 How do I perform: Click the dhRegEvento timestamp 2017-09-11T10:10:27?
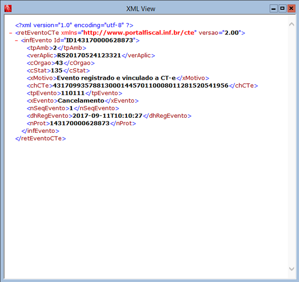click(x=107, y=116)
